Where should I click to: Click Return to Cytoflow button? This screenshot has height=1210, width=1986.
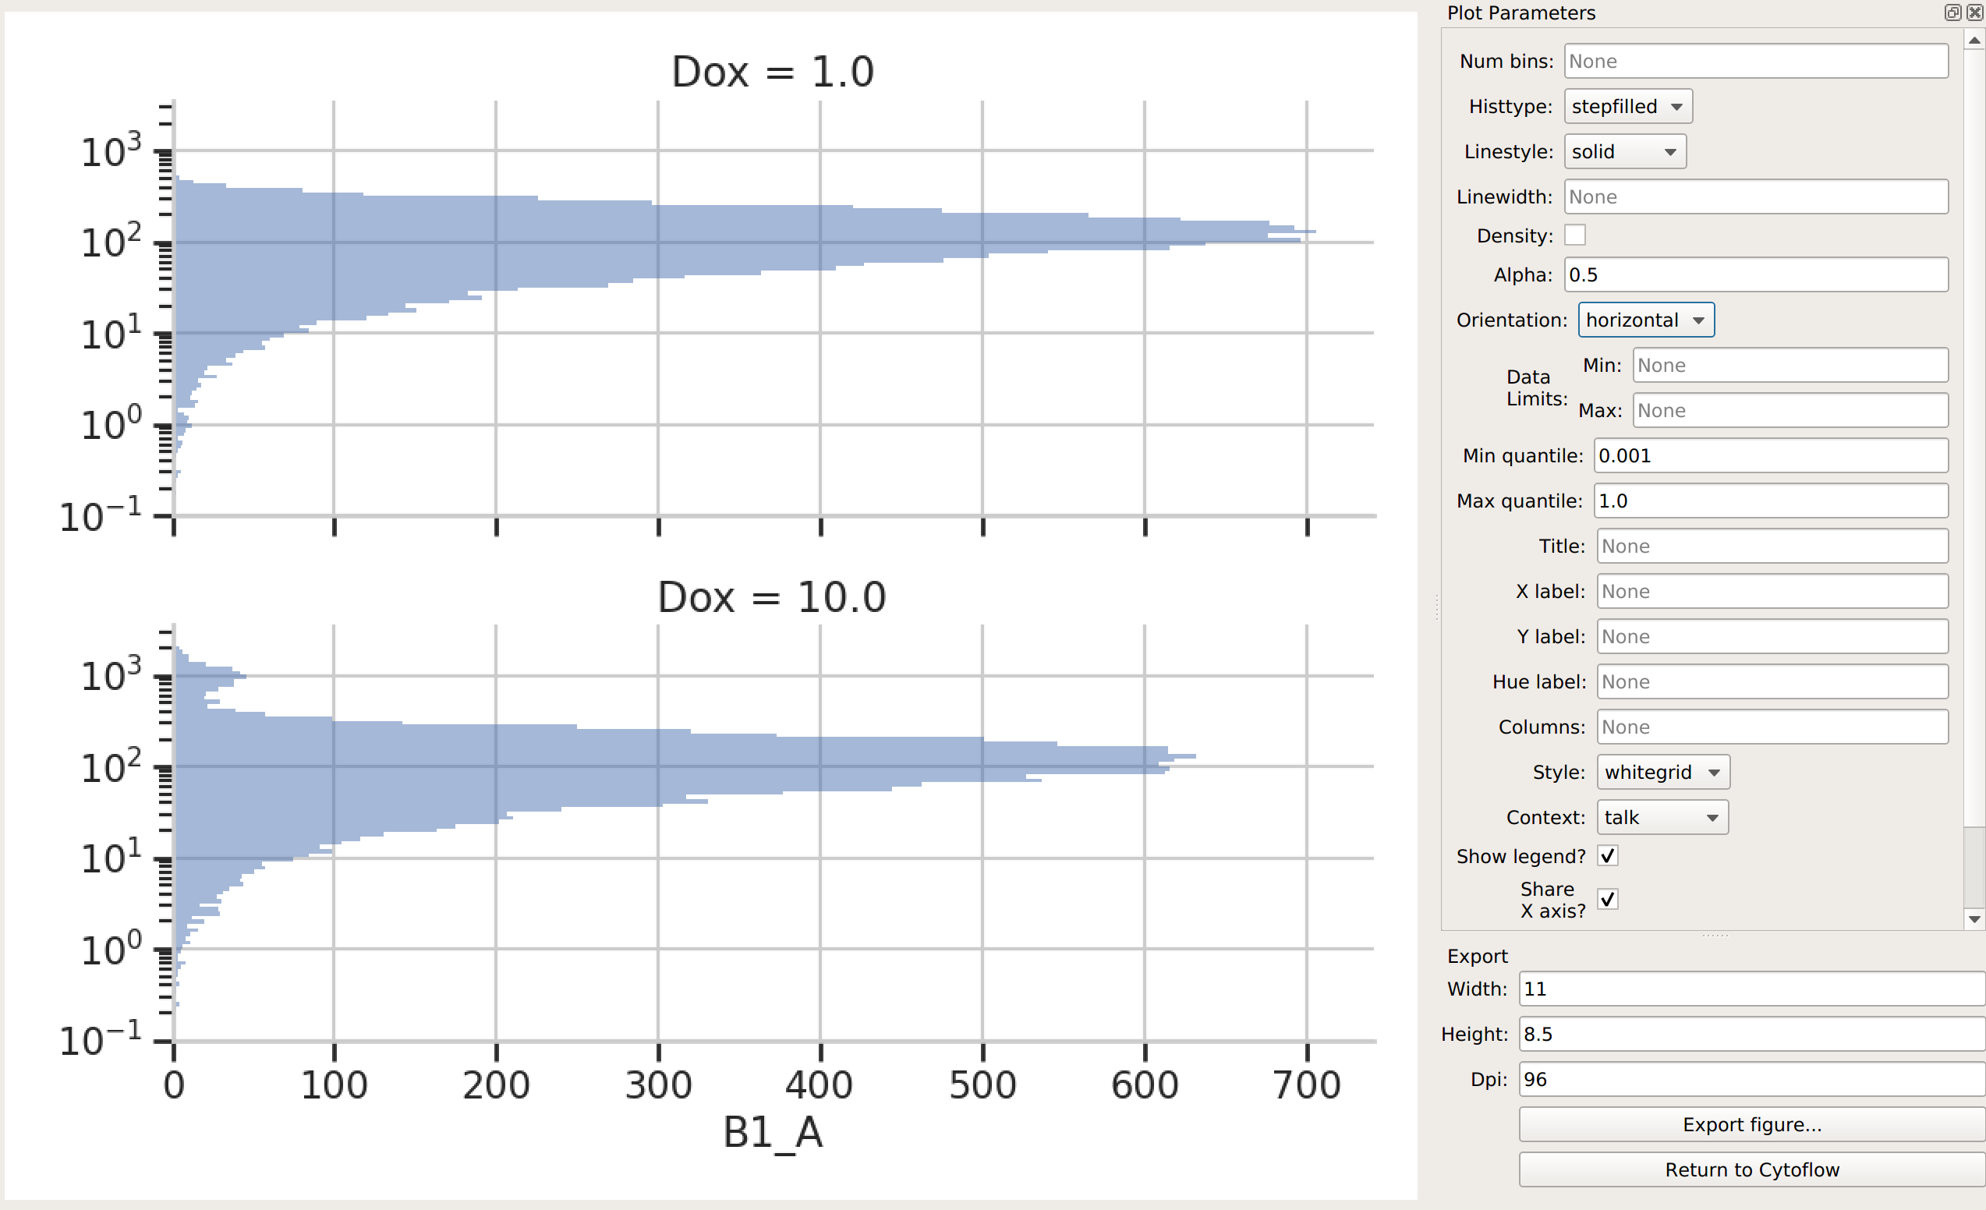tap(1752, 1169)
